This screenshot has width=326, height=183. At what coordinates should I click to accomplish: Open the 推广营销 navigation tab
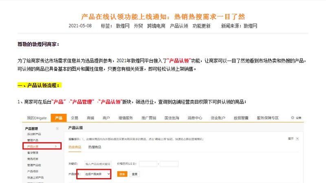click(149, 118)
